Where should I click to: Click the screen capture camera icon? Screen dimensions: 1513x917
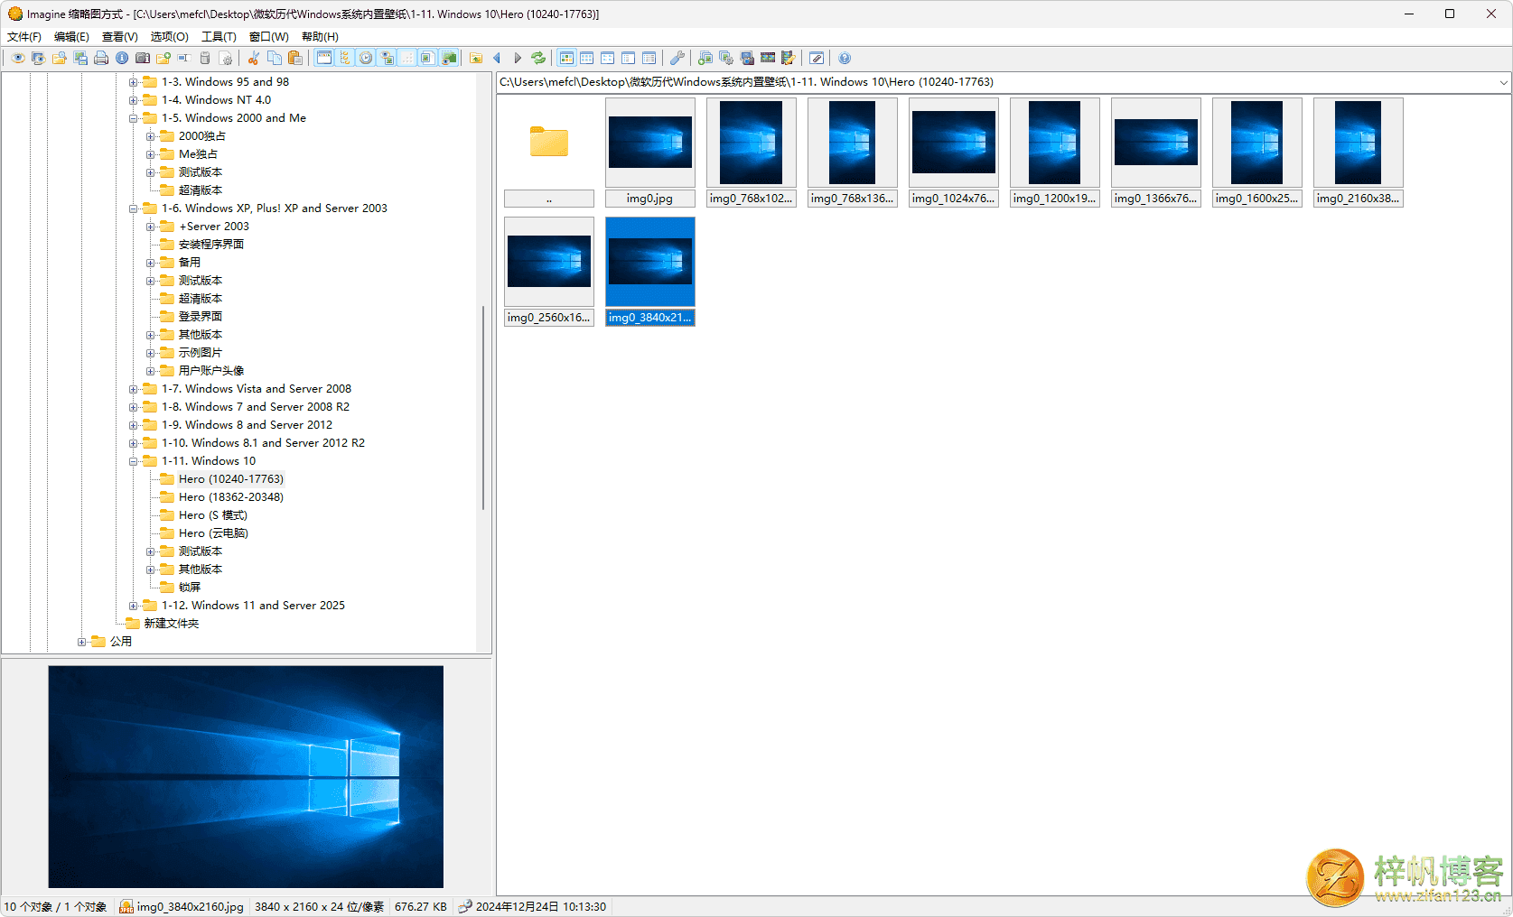[746, 58]
